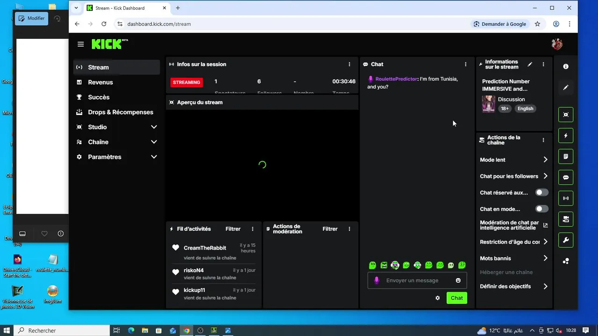Open the Chat panel three-dot menu
Screen dimensions: 598x336
465,64
